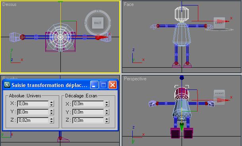
Task: Click the green move gizmo cone in Perspective view
Action: point(182,127)
